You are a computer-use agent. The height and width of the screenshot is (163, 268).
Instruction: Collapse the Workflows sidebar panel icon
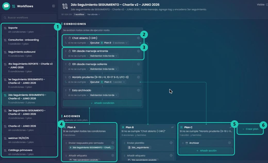54,6
